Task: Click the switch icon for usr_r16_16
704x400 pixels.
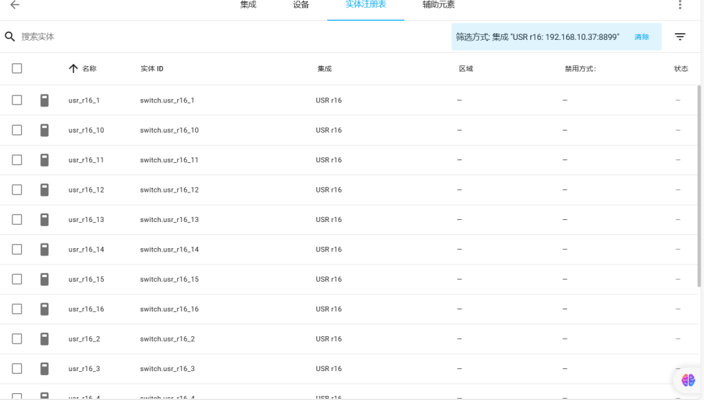Action: [x=45, y=309]
